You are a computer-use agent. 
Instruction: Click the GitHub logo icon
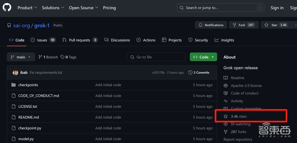click(7, 8)
